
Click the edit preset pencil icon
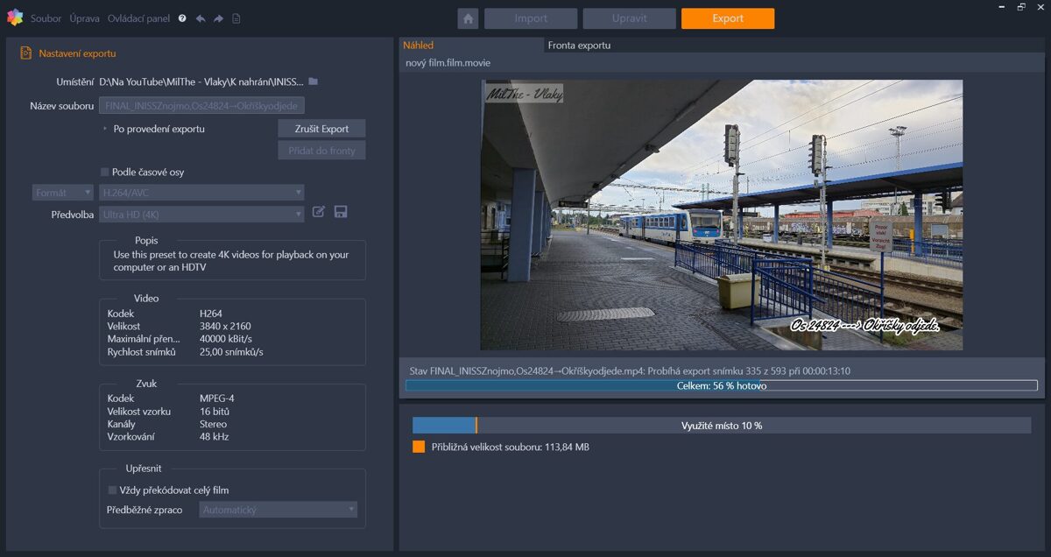(319, 212)
